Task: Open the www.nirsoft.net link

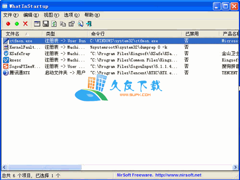Action: 178,175
